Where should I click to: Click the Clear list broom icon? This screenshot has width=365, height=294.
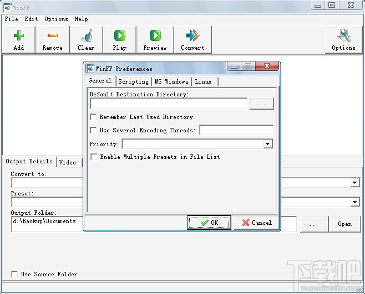click(x=87, y=35)
